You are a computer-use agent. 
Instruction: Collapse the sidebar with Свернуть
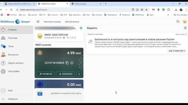(x=16, y=99)
